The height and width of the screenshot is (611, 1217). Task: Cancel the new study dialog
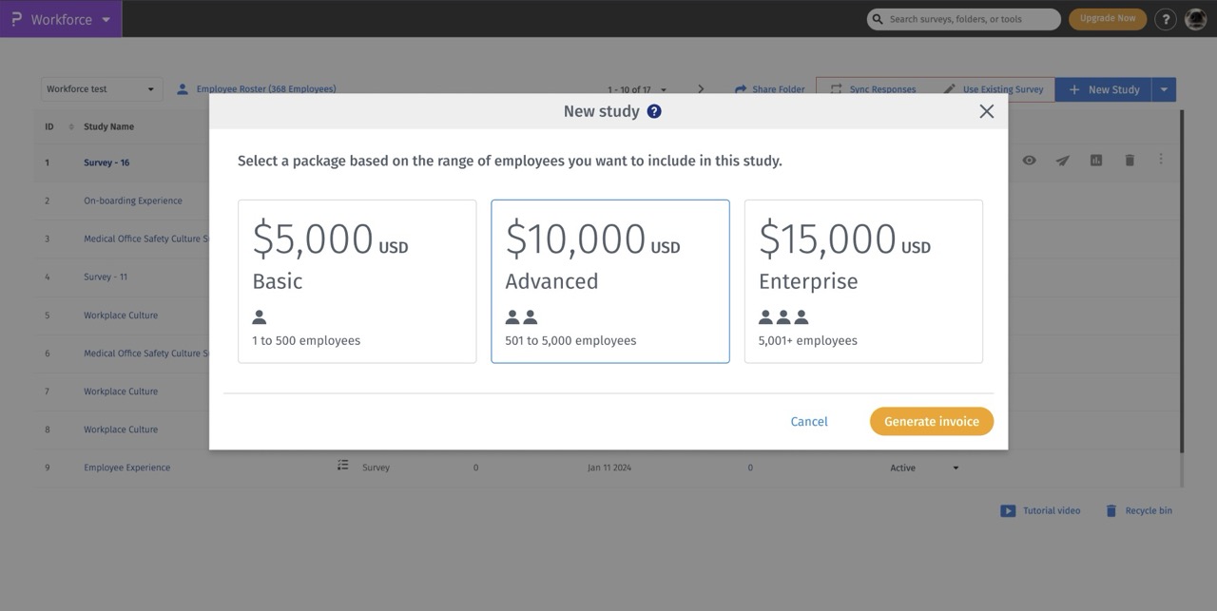click(809, 421)
